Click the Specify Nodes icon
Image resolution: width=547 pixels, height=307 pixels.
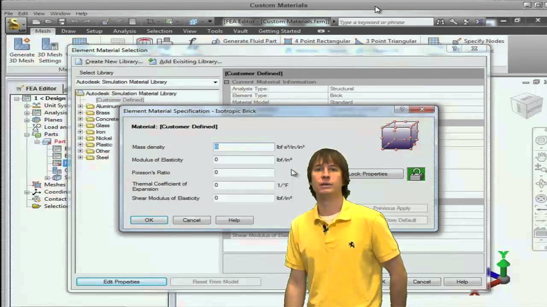click(x=457, y=41)
